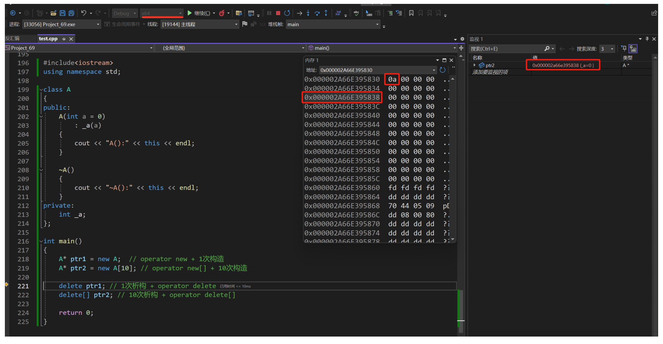Click the split editor icon next to main()

(461, 48)
